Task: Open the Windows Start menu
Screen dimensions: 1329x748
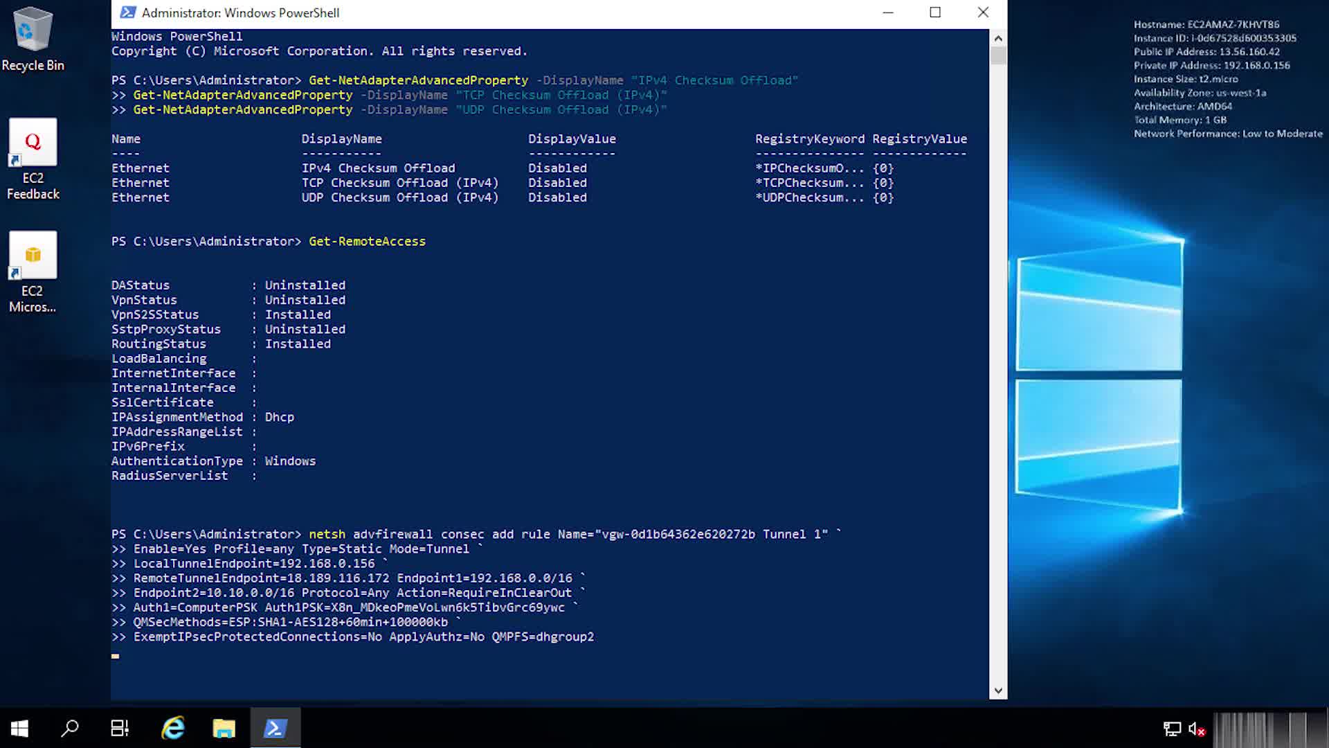Action: coord(19,728)
